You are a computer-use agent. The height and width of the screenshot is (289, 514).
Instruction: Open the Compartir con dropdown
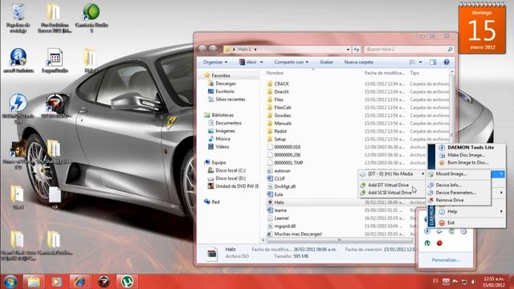click(x=291, y=62)
